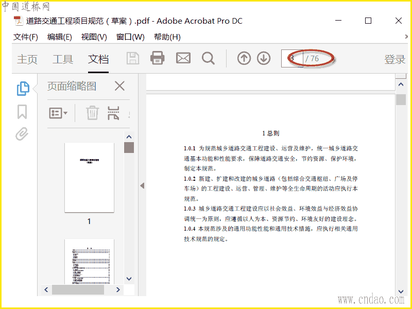The image size is (412, 309).
Task: Open the Bookmarks sidebar icon
Action: [22, 112]
